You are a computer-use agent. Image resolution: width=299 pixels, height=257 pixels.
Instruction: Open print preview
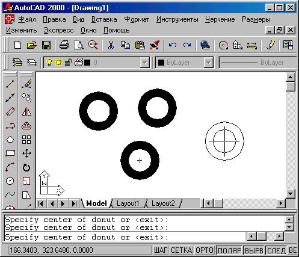[79, 45]
